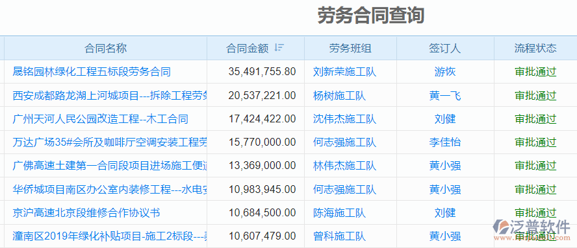577x248 pixels.
Task: Click 审批通过 status in the 西安成都路 row
Action: pyautogui.click(x=535, y=96)
